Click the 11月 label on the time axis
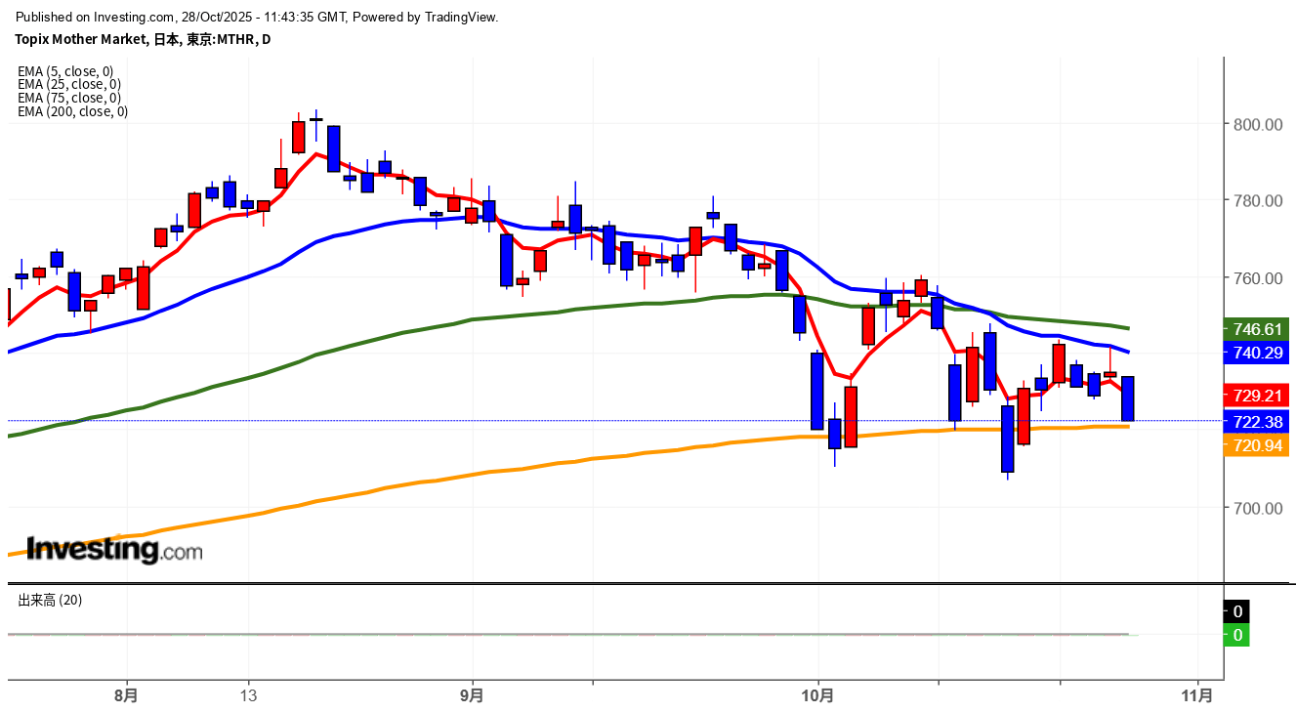 click(1197, 696)
